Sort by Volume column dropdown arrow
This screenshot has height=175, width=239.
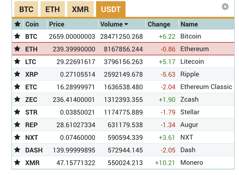pos(126,24)
